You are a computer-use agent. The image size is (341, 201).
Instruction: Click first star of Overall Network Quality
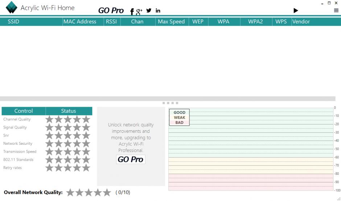(x=70, y=192)
